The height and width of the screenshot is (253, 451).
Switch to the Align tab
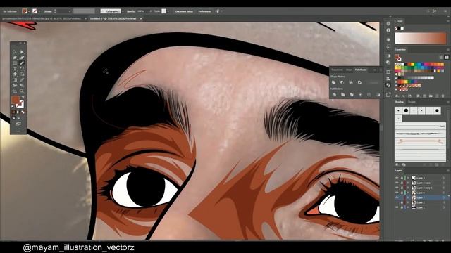click(349, 70)
